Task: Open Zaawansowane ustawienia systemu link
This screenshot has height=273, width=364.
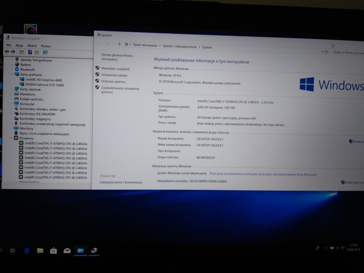Action: (x=120, y=90)
